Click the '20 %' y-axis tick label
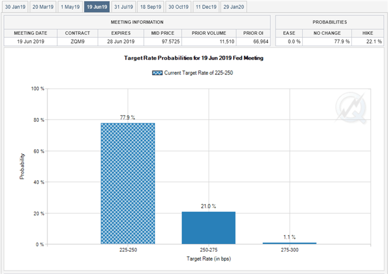The height and width of the screenshot is (274, 388). pyautogui.click(x=39, y=213)
